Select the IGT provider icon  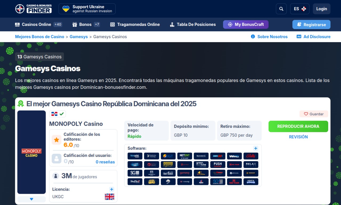click(168, 156)
